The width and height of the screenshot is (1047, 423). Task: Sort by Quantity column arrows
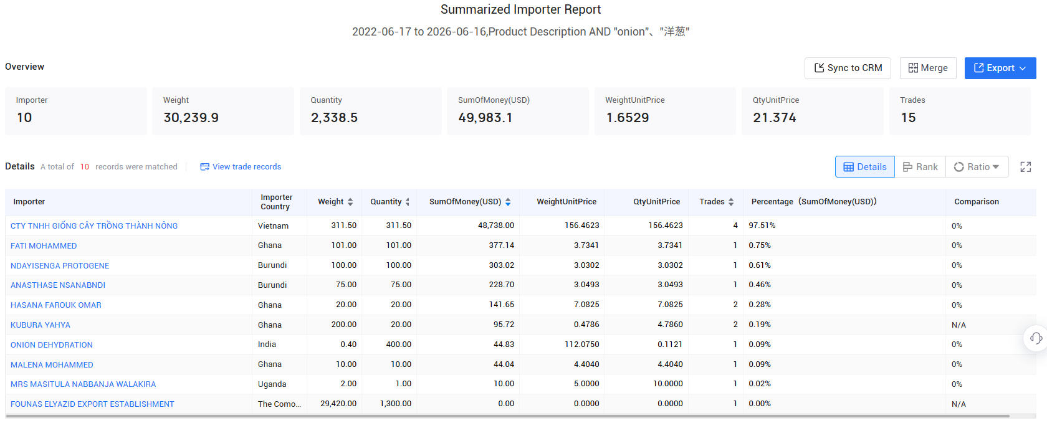point(408,202)
